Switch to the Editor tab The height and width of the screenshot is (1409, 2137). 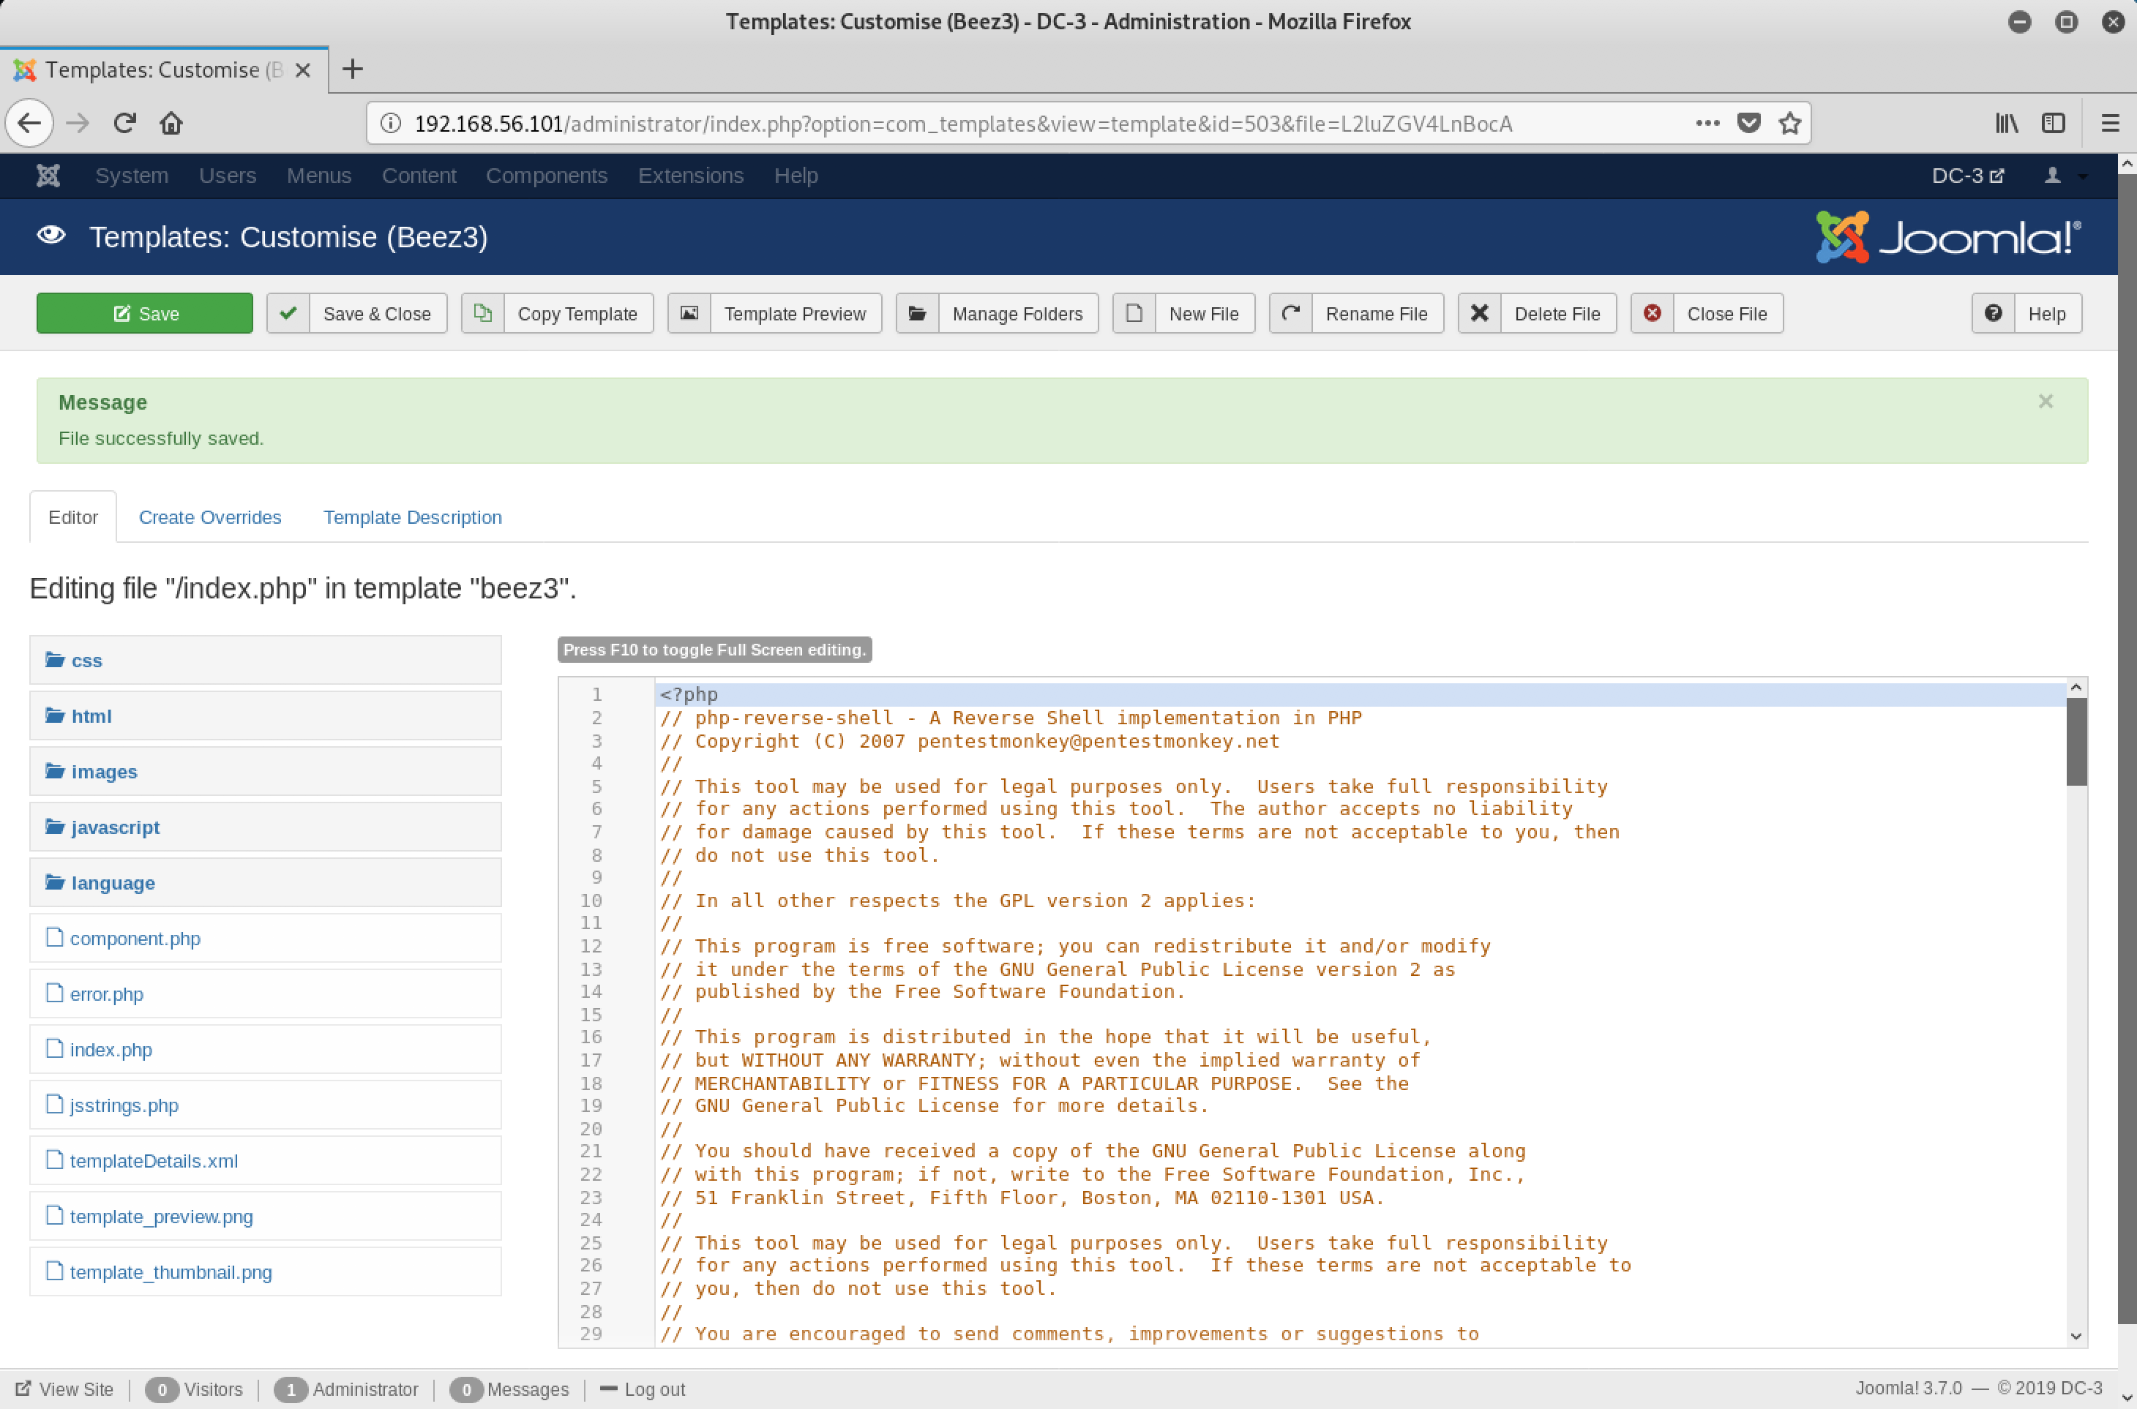coord(73,516)
